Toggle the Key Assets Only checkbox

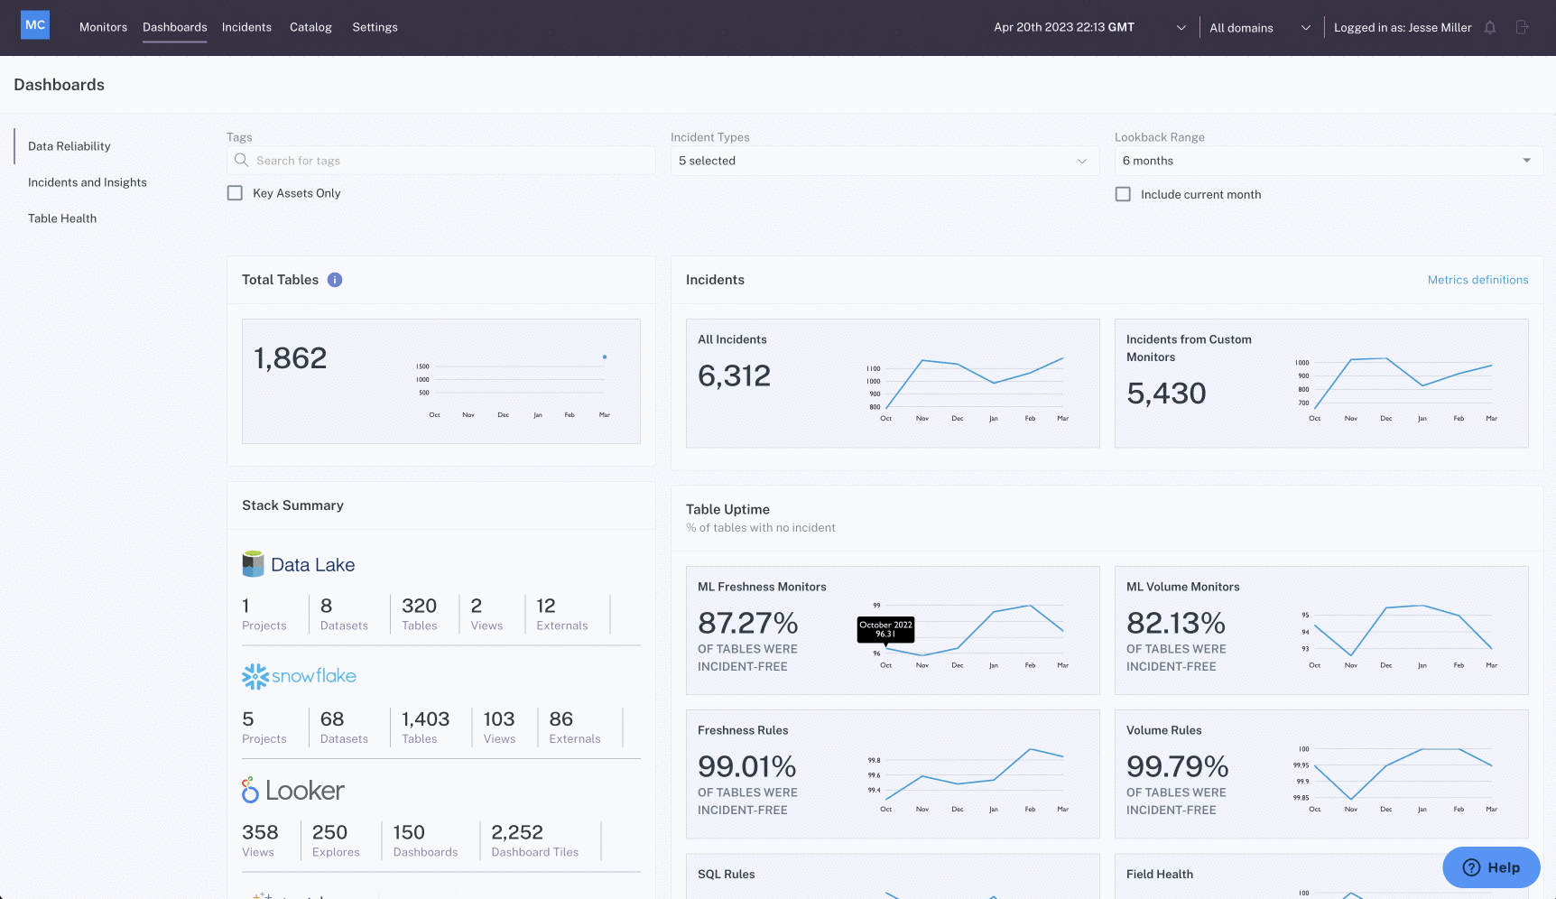tap(236, 193)
